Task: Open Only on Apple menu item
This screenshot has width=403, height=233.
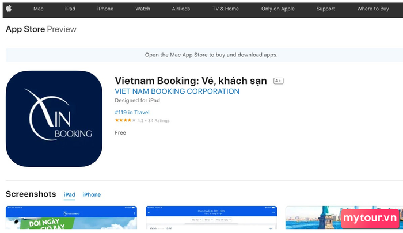Action: (278, 9)
